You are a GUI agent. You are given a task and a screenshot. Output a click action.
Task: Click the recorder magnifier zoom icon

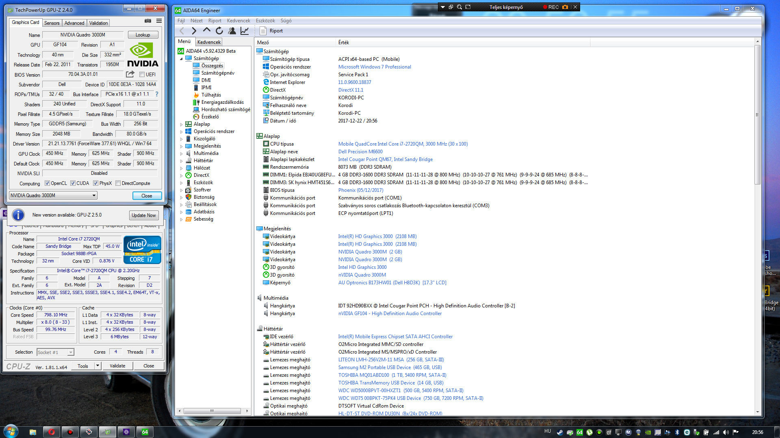pyautogui.click(x=459, y=7)
